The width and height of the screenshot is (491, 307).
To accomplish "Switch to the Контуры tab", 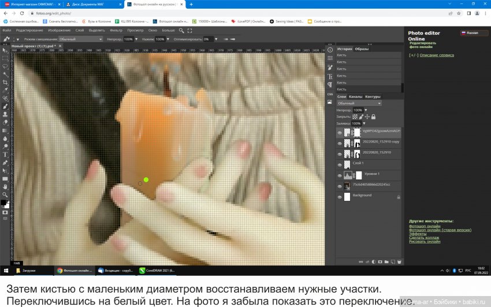I will 373,97.
